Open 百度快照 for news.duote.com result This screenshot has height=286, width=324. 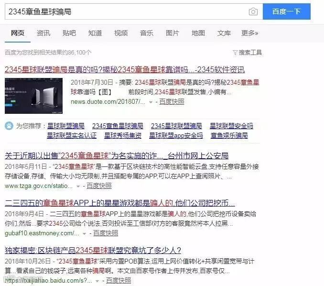[x=172, y=102]
